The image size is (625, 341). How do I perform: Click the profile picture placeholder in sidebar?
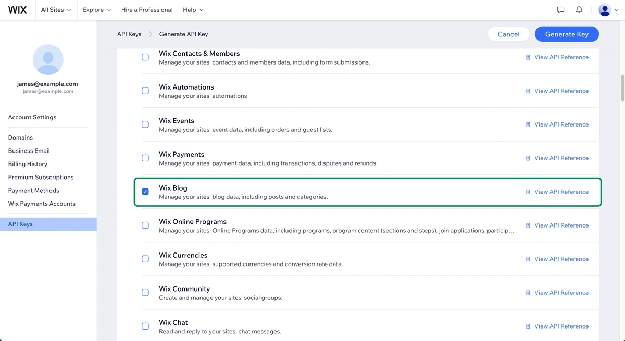48,59
